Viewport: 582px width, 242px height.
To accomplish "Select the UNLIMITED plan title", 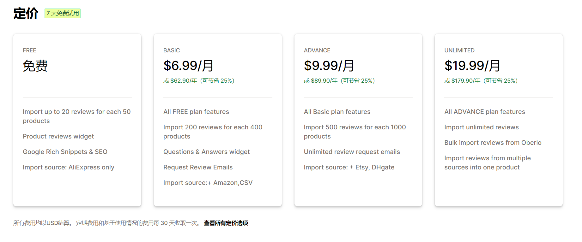I will [x=459, y=50].
